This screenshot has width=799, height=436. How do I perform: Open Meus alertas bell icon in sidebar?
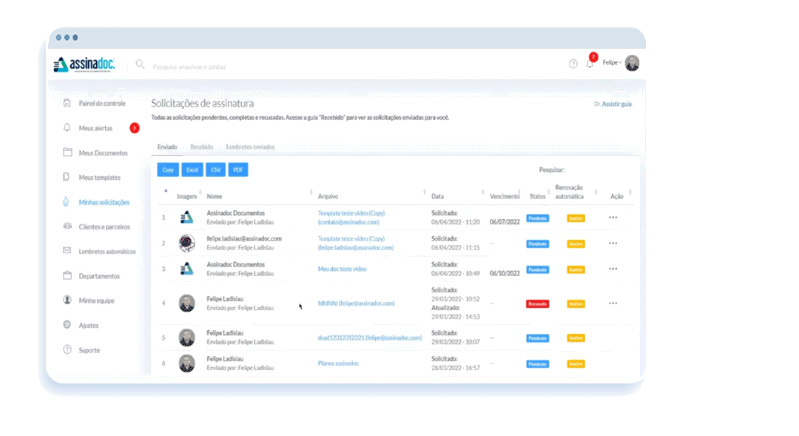point(67,128)
